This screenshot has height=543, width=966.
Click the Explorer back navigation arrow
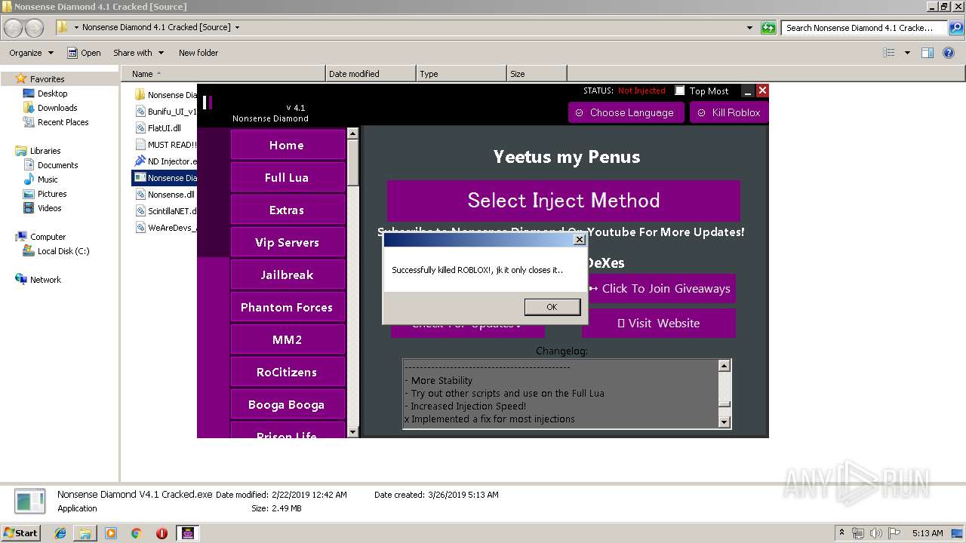(x=14, y=28)
